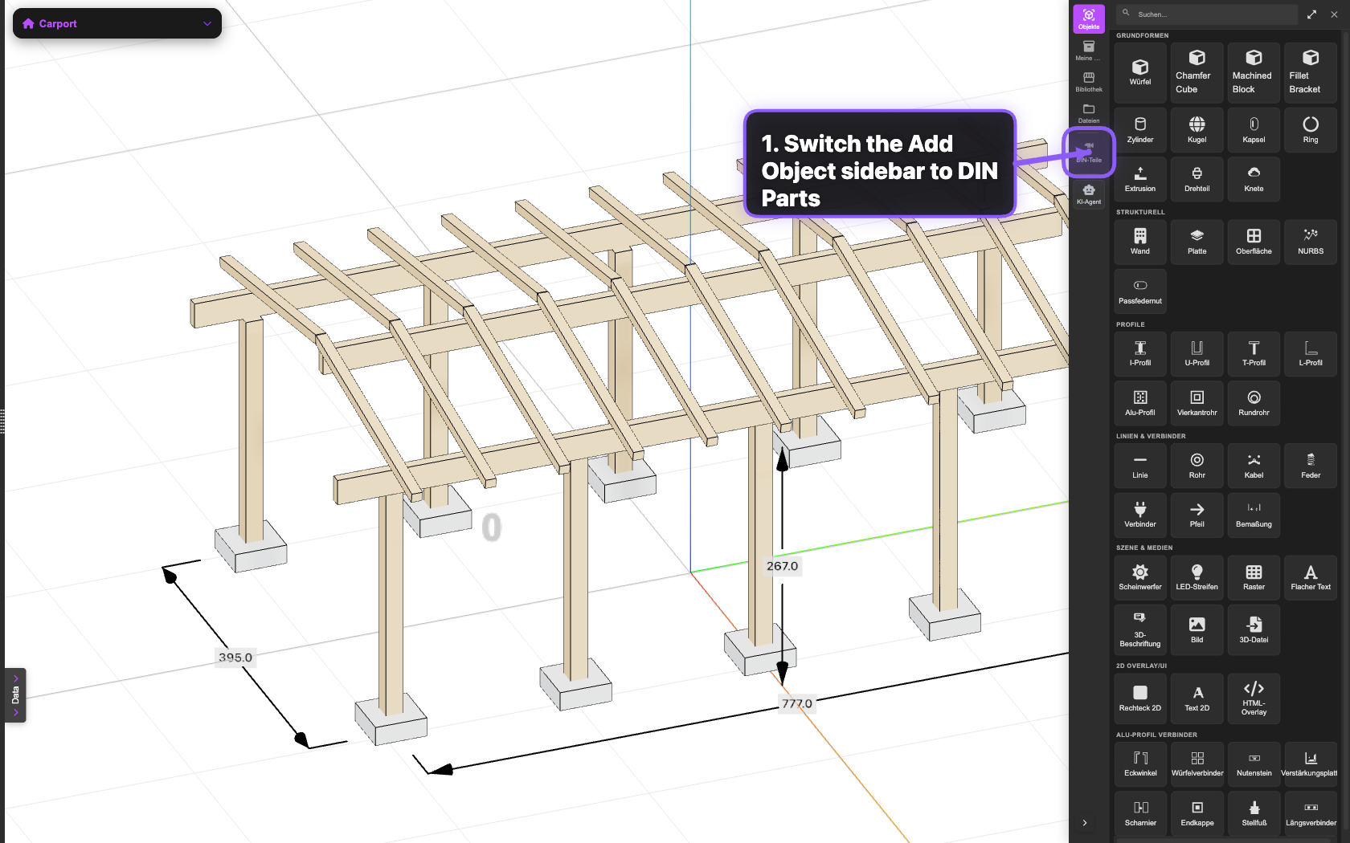
Task: Add an HTML-Overlay element
Action: coord(1254,698)
